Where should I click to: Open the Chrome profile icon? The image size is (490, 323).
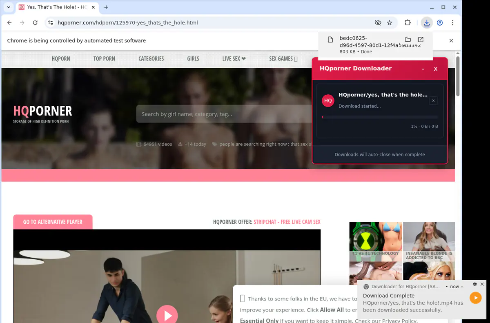click(x=440, y=23)
